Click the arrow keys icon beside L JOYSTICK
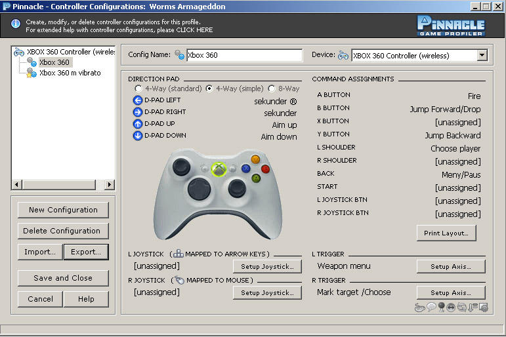506x337 pixels. click(178, 254)
